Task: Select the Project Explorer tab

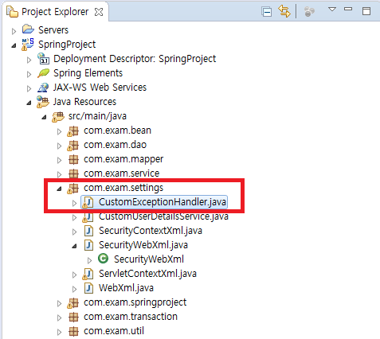Action: tap(55, 12)
